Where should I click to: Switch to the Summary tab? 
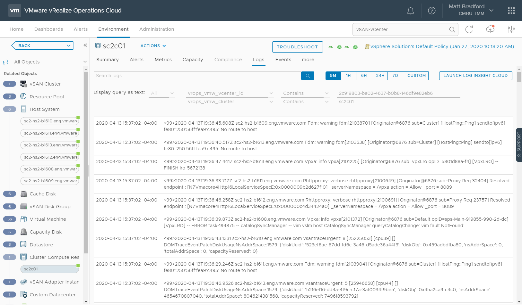[108, 60]
